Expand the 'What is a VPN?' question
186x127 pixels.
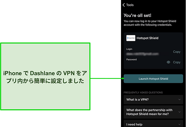[153, 99]
